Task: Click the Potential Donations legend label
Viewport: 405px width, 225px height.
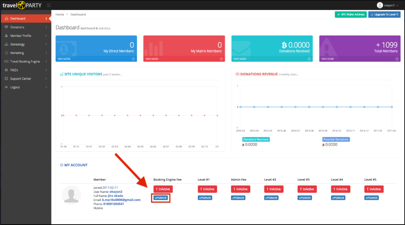Action: tap(336, 139)
